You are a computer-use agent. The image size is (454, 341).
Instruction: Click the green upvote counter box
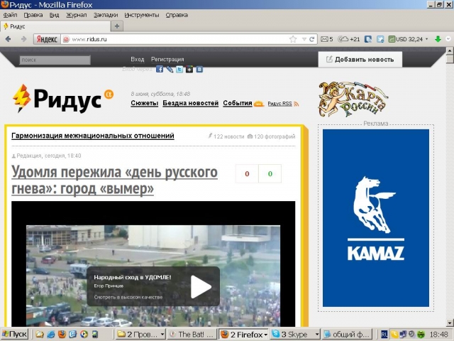tap(270, 173)
